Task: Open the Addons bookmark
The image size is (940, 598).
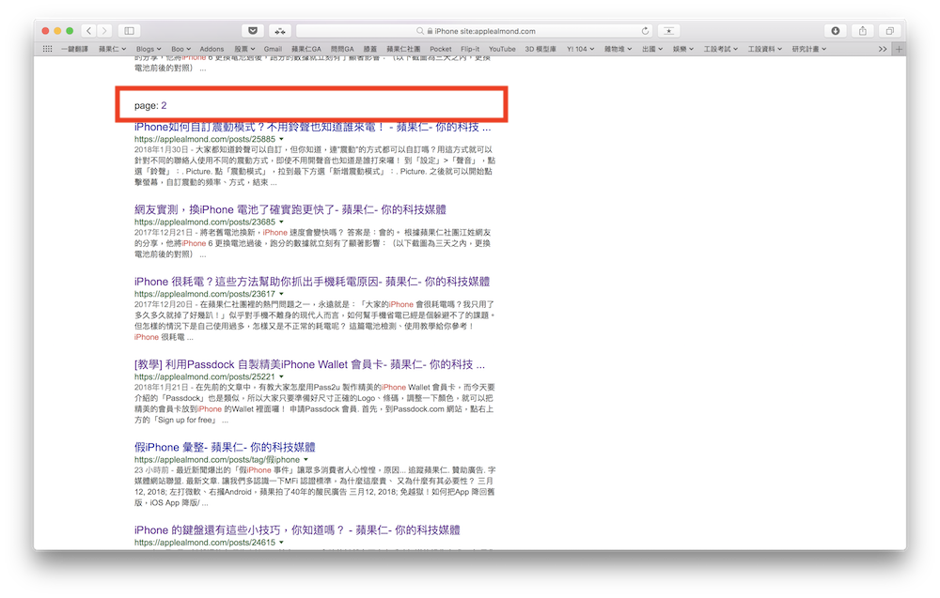Action: (211, 49)
